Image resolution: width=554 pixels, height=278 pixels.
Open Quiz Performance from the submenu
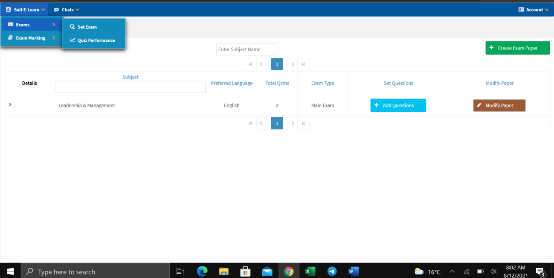pos(96,41)
